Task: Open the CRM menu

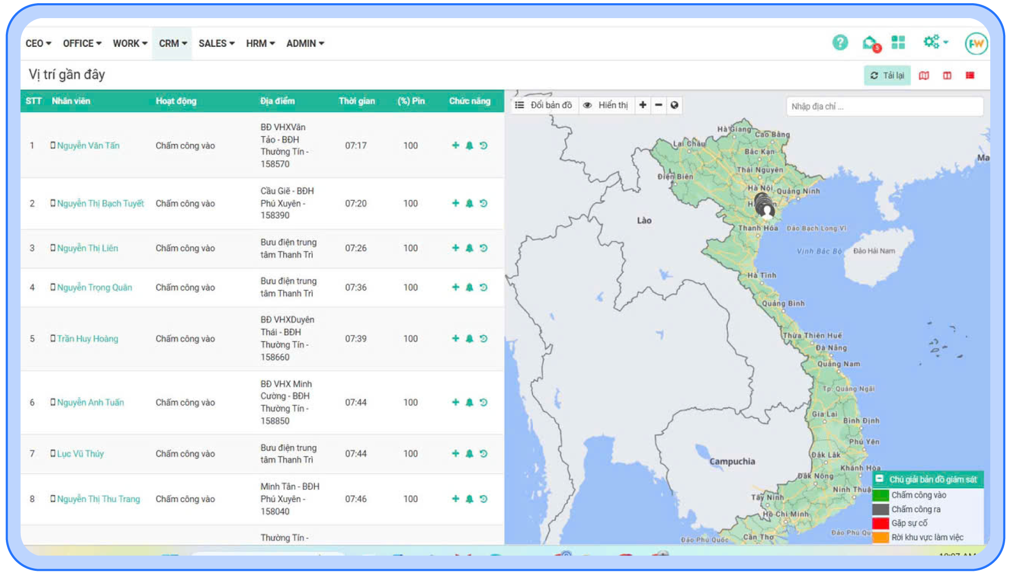Action: 172,44
